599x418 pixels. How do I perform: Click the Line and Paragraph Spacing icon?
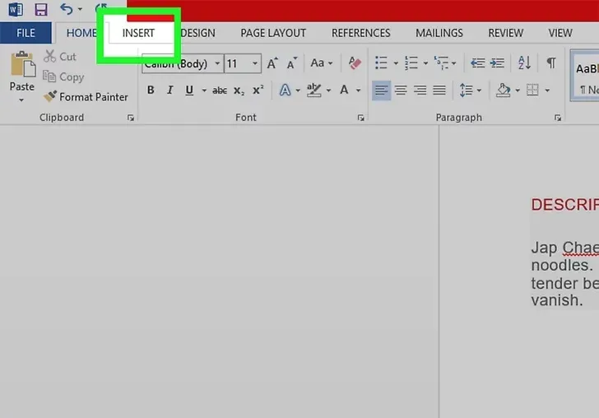(x=467, y=91)
